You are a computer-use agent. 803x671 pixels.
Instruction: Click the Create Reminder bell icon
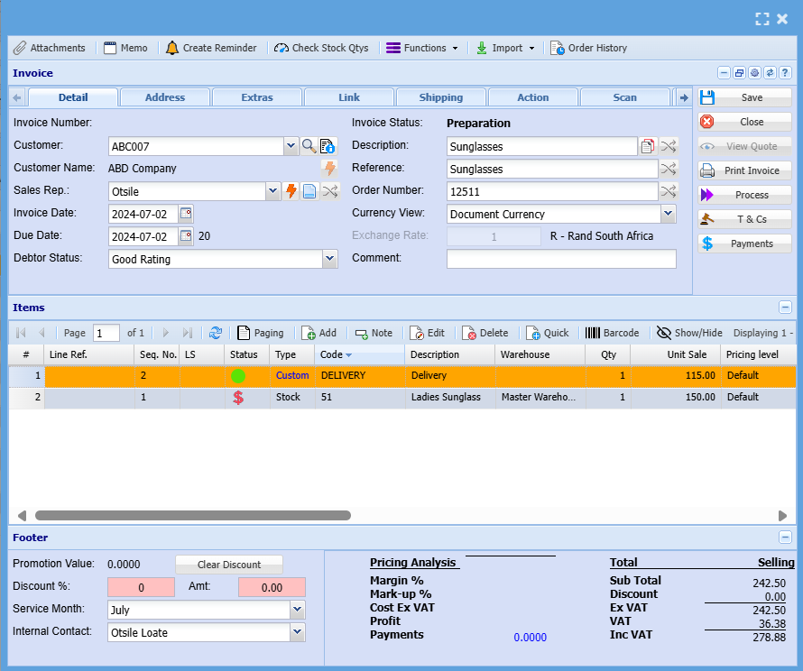click(172, 48)
